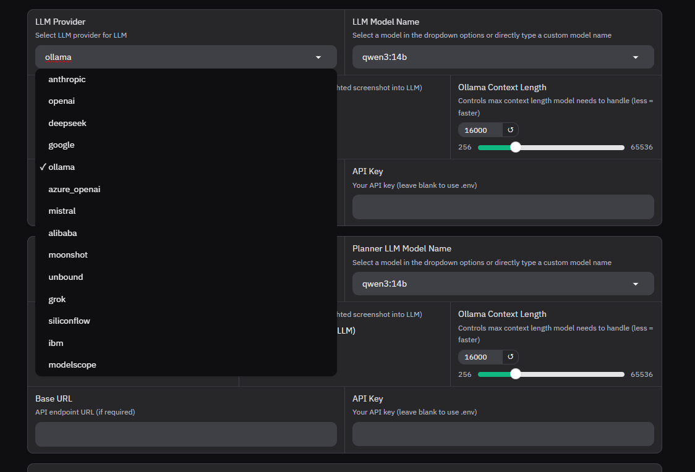Reset the planner Ollama Context Length value

click(511, 357)
